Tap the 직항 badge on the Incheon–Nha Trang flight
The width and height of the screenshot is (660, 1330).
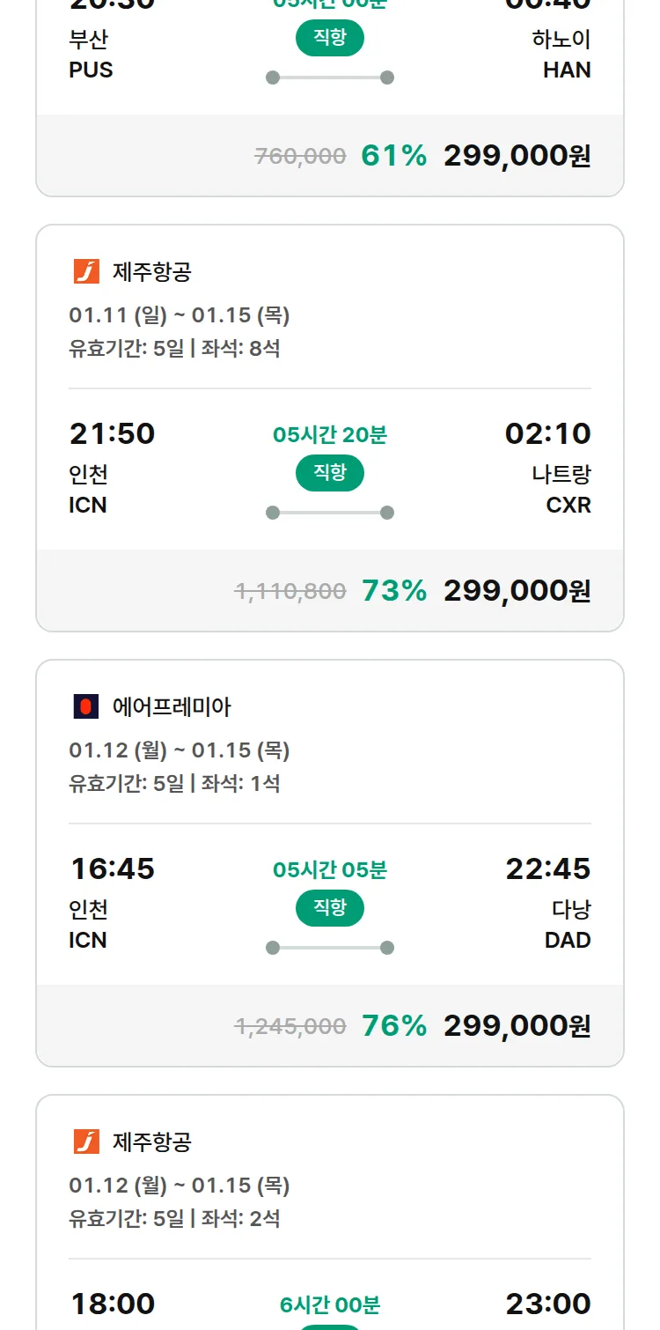click(x=330, y=473)
